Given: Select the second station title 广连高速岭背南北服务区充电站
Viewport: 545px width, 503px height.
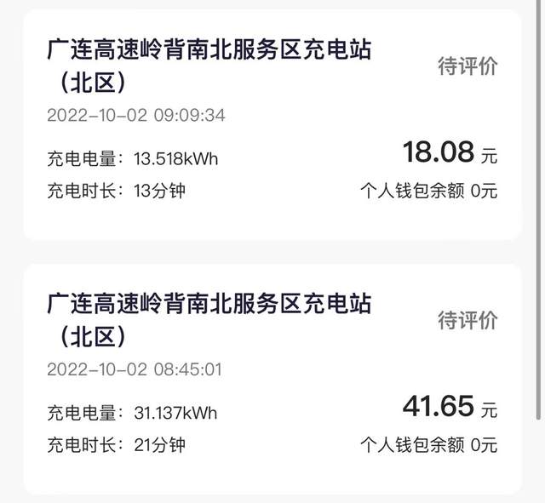Looking at the screenshot, I should pos(209,304).
